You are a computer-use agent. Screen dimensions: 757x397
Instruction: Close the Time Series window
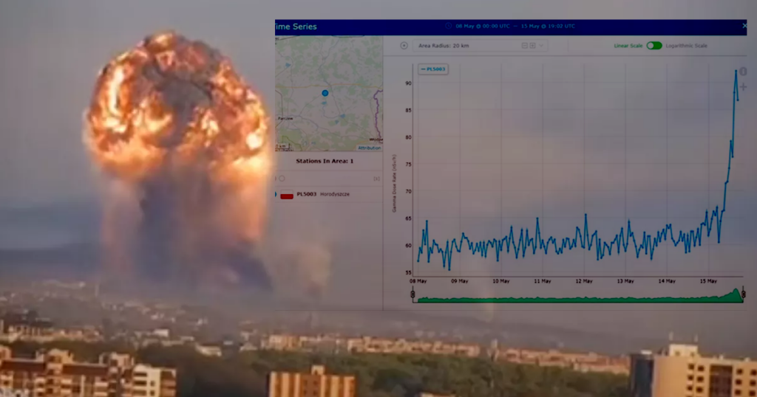click(x=744, y=26)
